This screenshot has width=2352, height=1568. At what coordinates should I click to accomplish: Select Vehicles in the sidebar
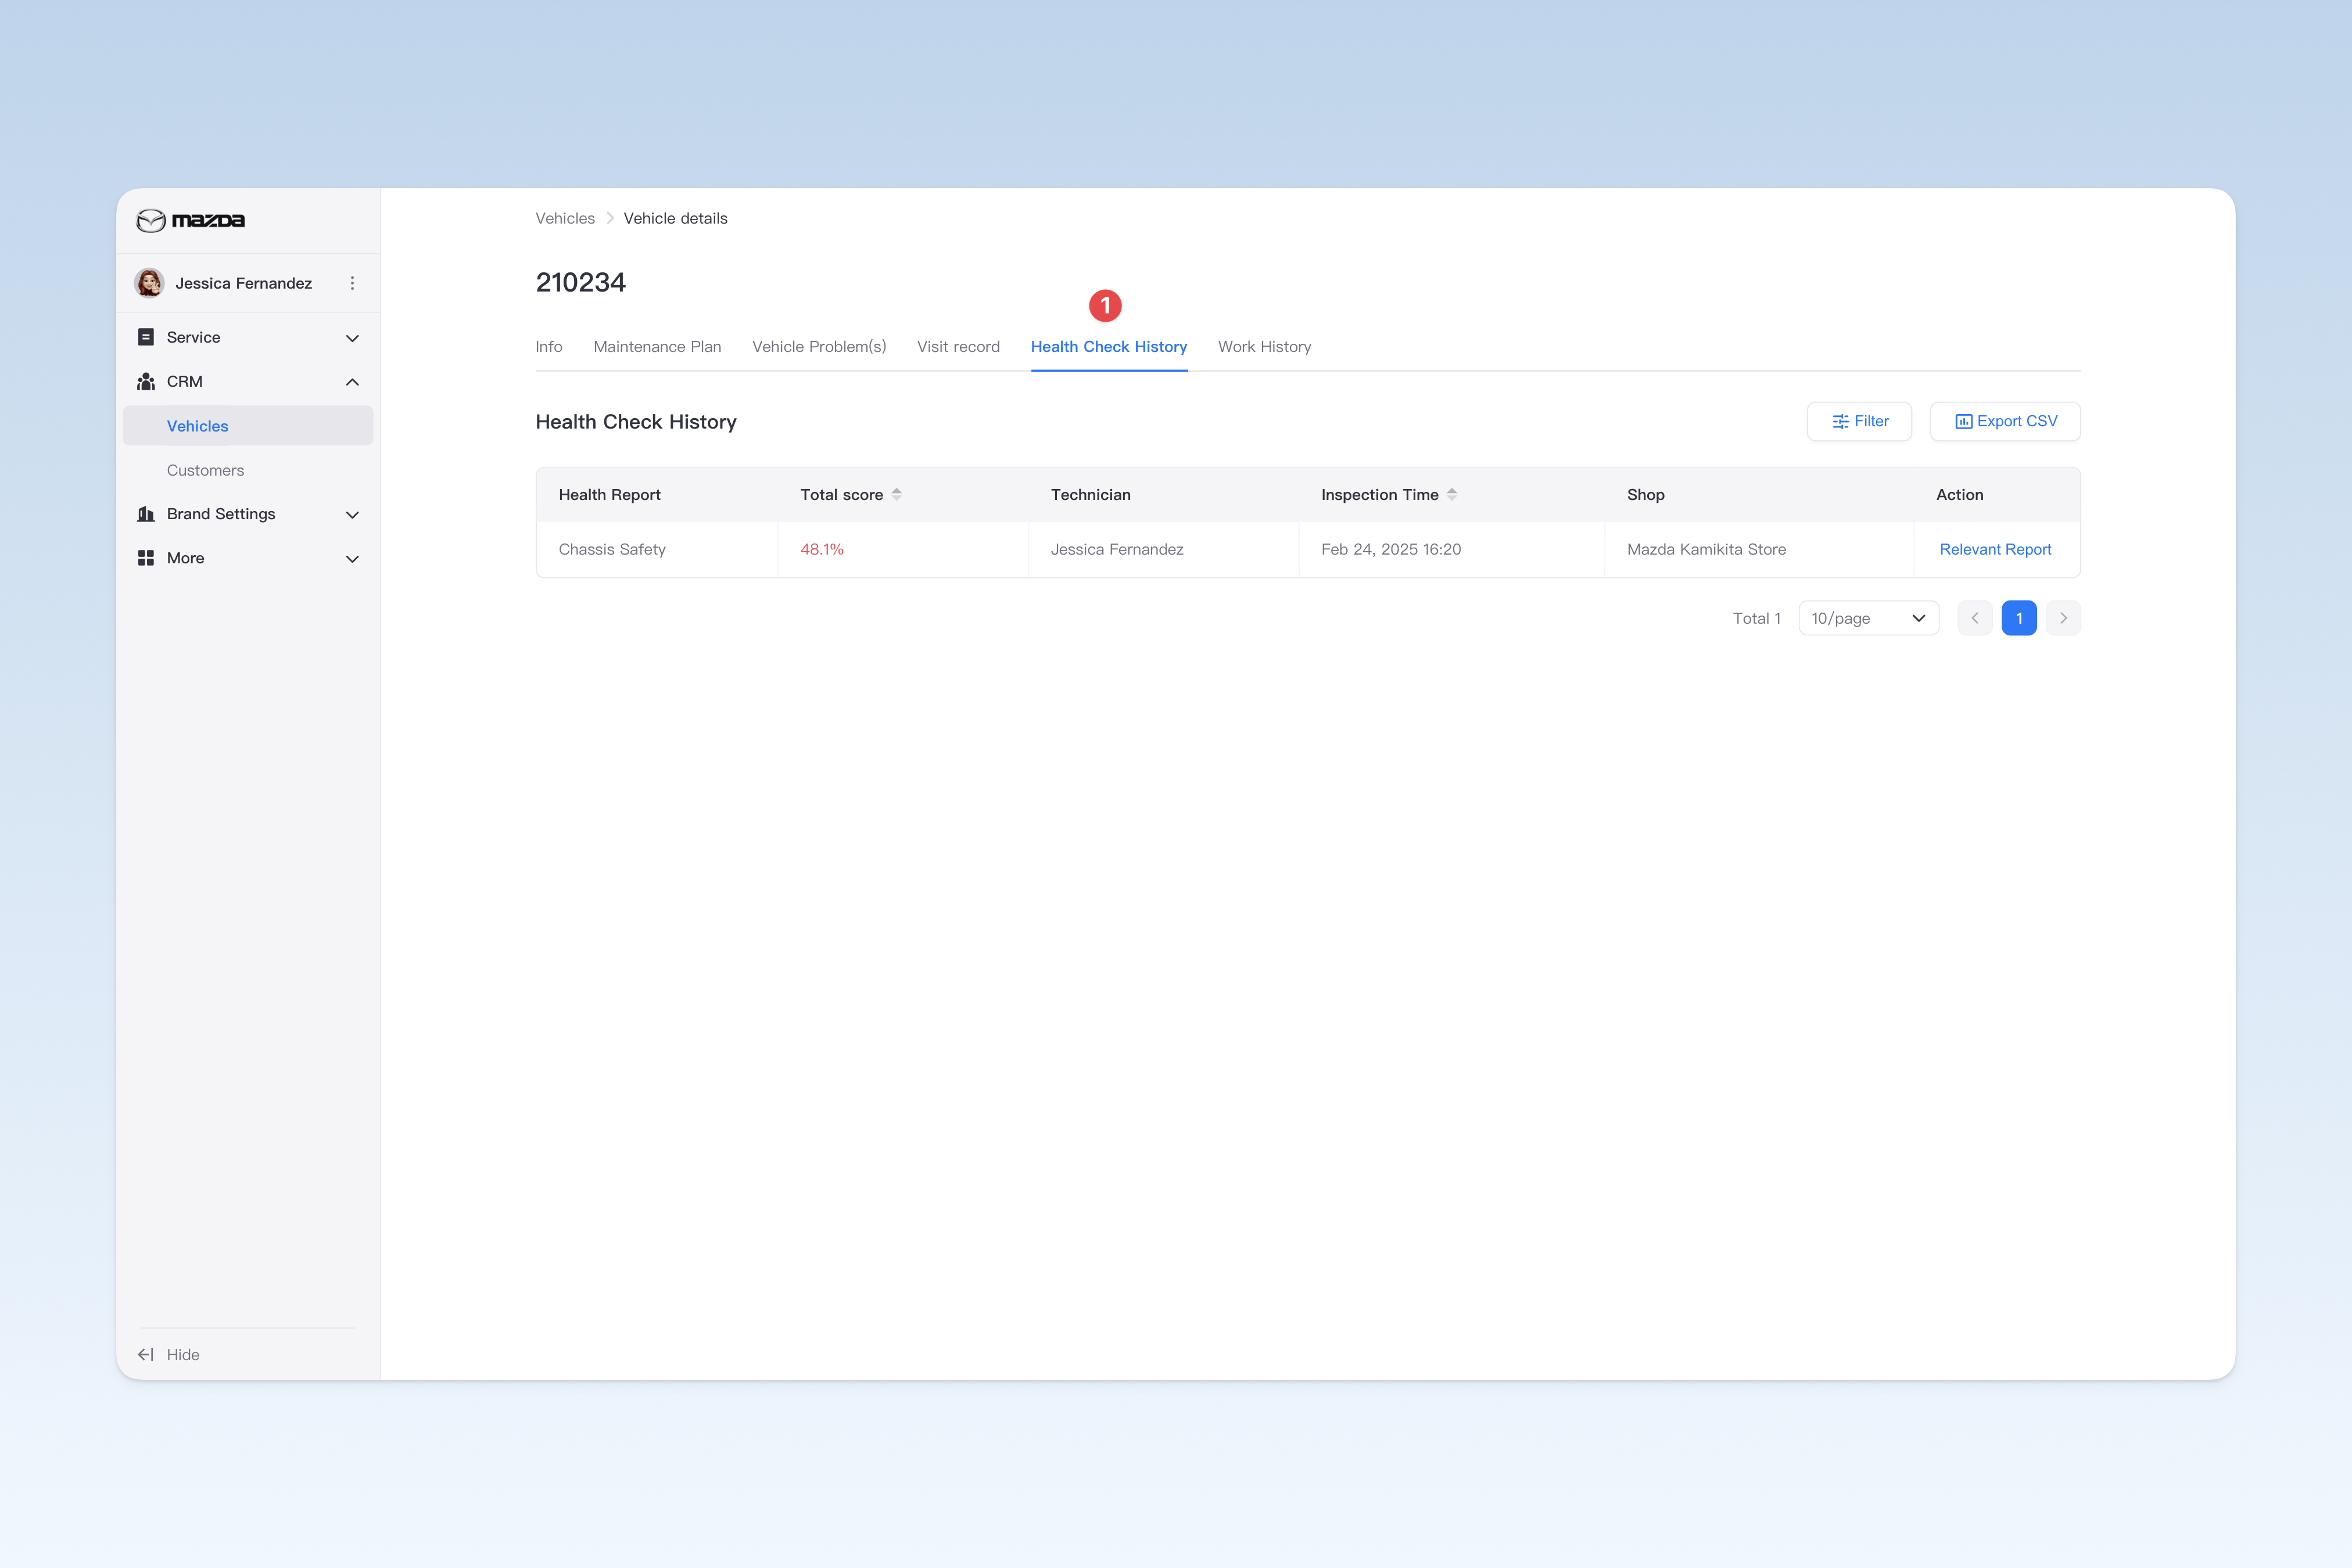(x=248, y=426)
